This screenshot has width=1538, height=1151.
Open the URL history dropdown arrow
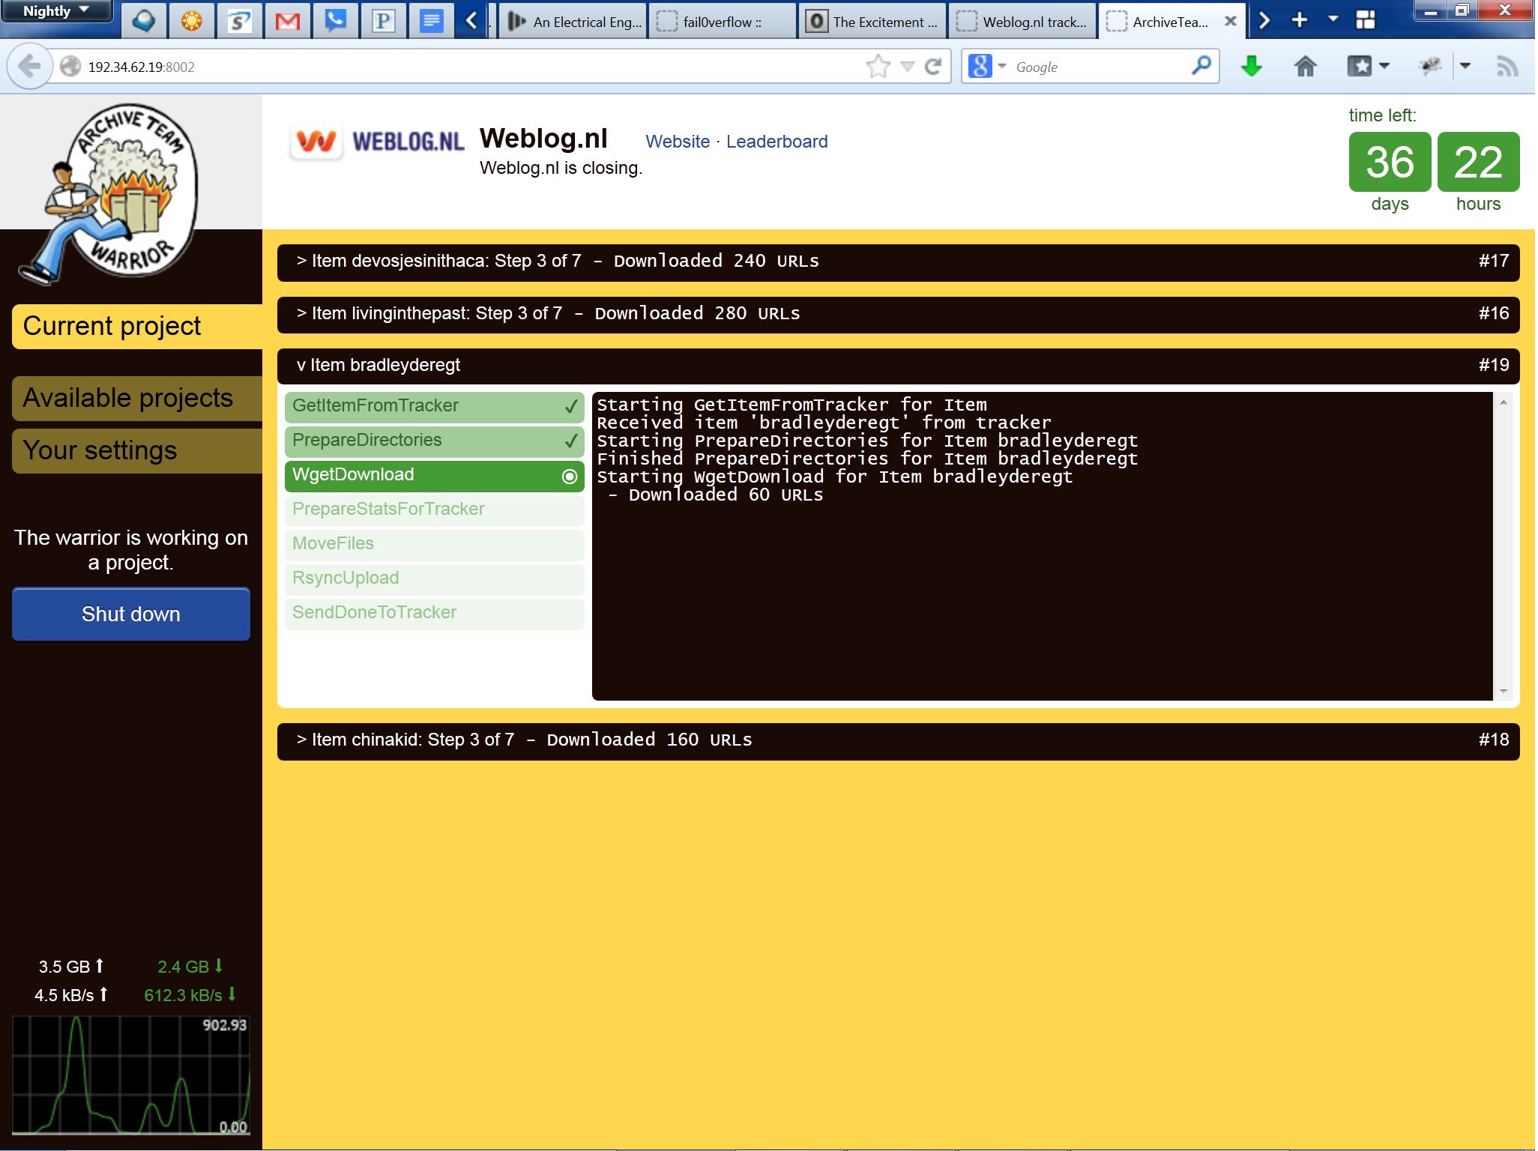click(x=907, y=67)
